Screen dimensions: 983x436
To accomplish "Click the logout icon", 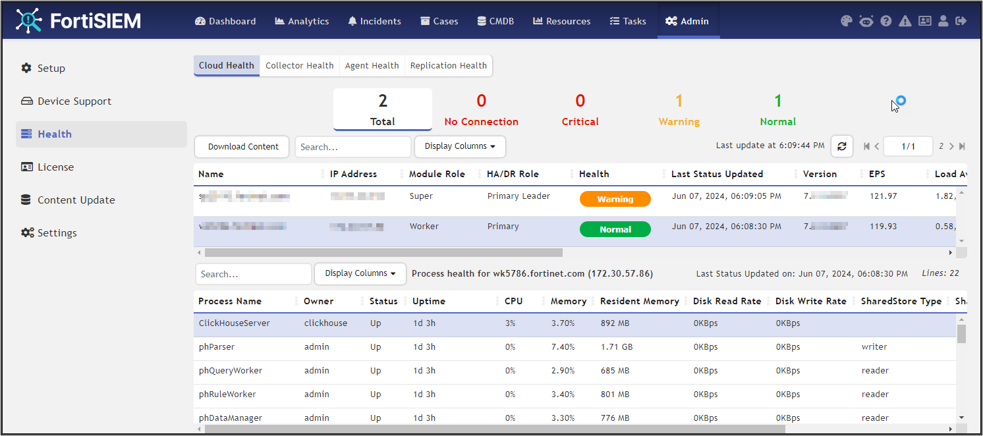I will [x=961, y=20].
